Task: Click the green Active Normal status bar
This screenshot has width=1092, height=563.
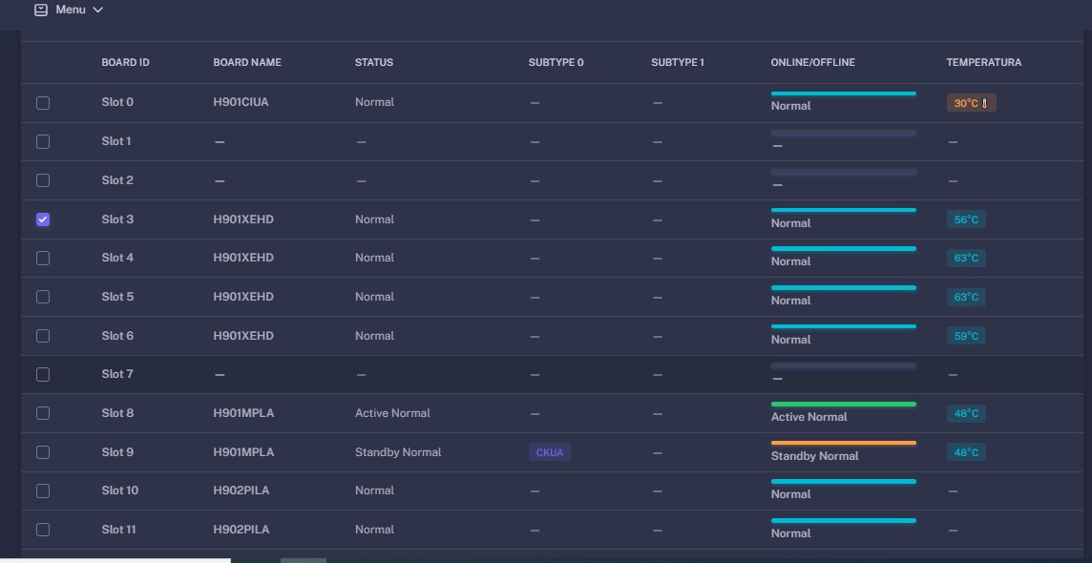Action: (843, 405)
